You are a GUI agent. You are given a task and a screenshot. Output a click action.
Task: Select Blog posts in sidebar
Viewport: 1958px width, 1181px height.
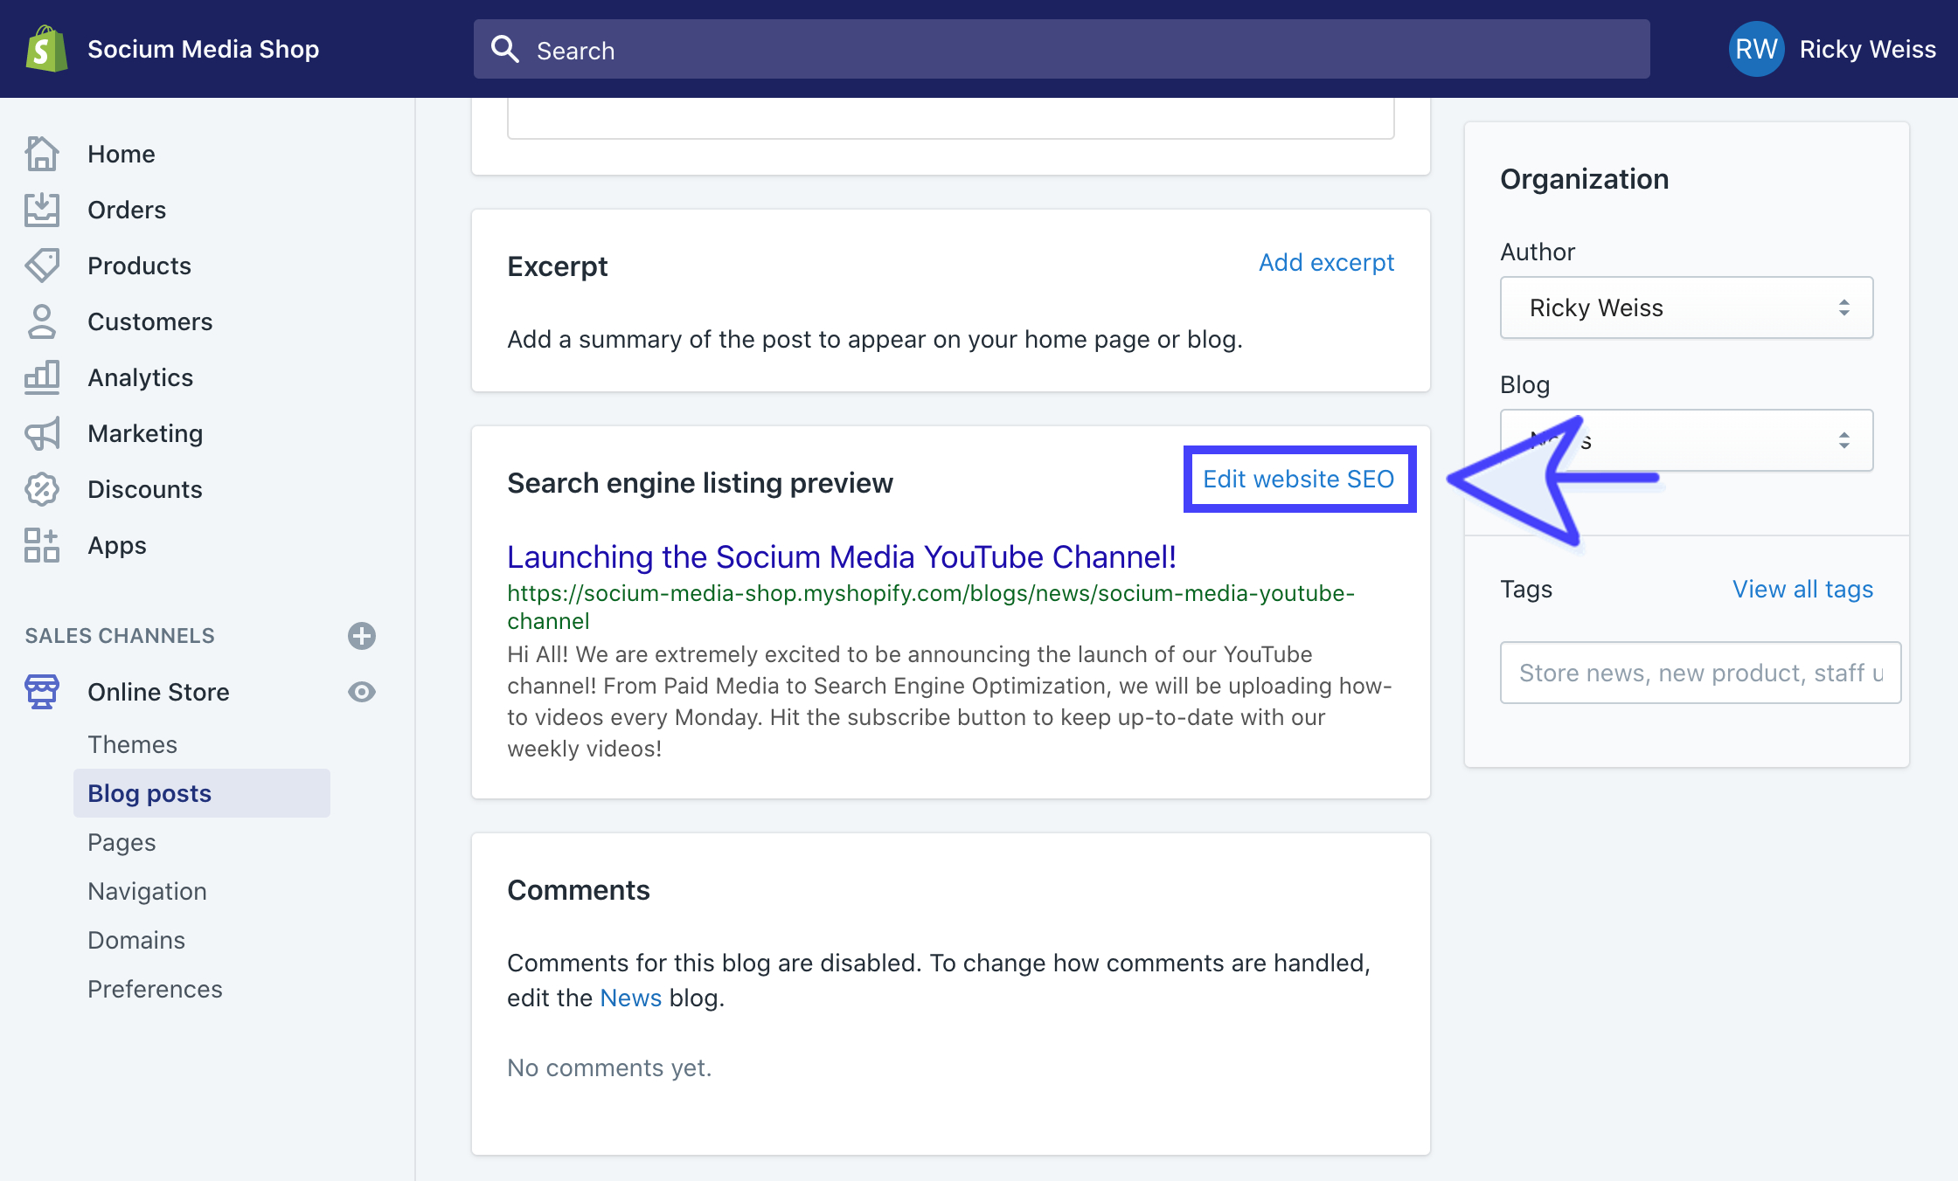point(202,793)
